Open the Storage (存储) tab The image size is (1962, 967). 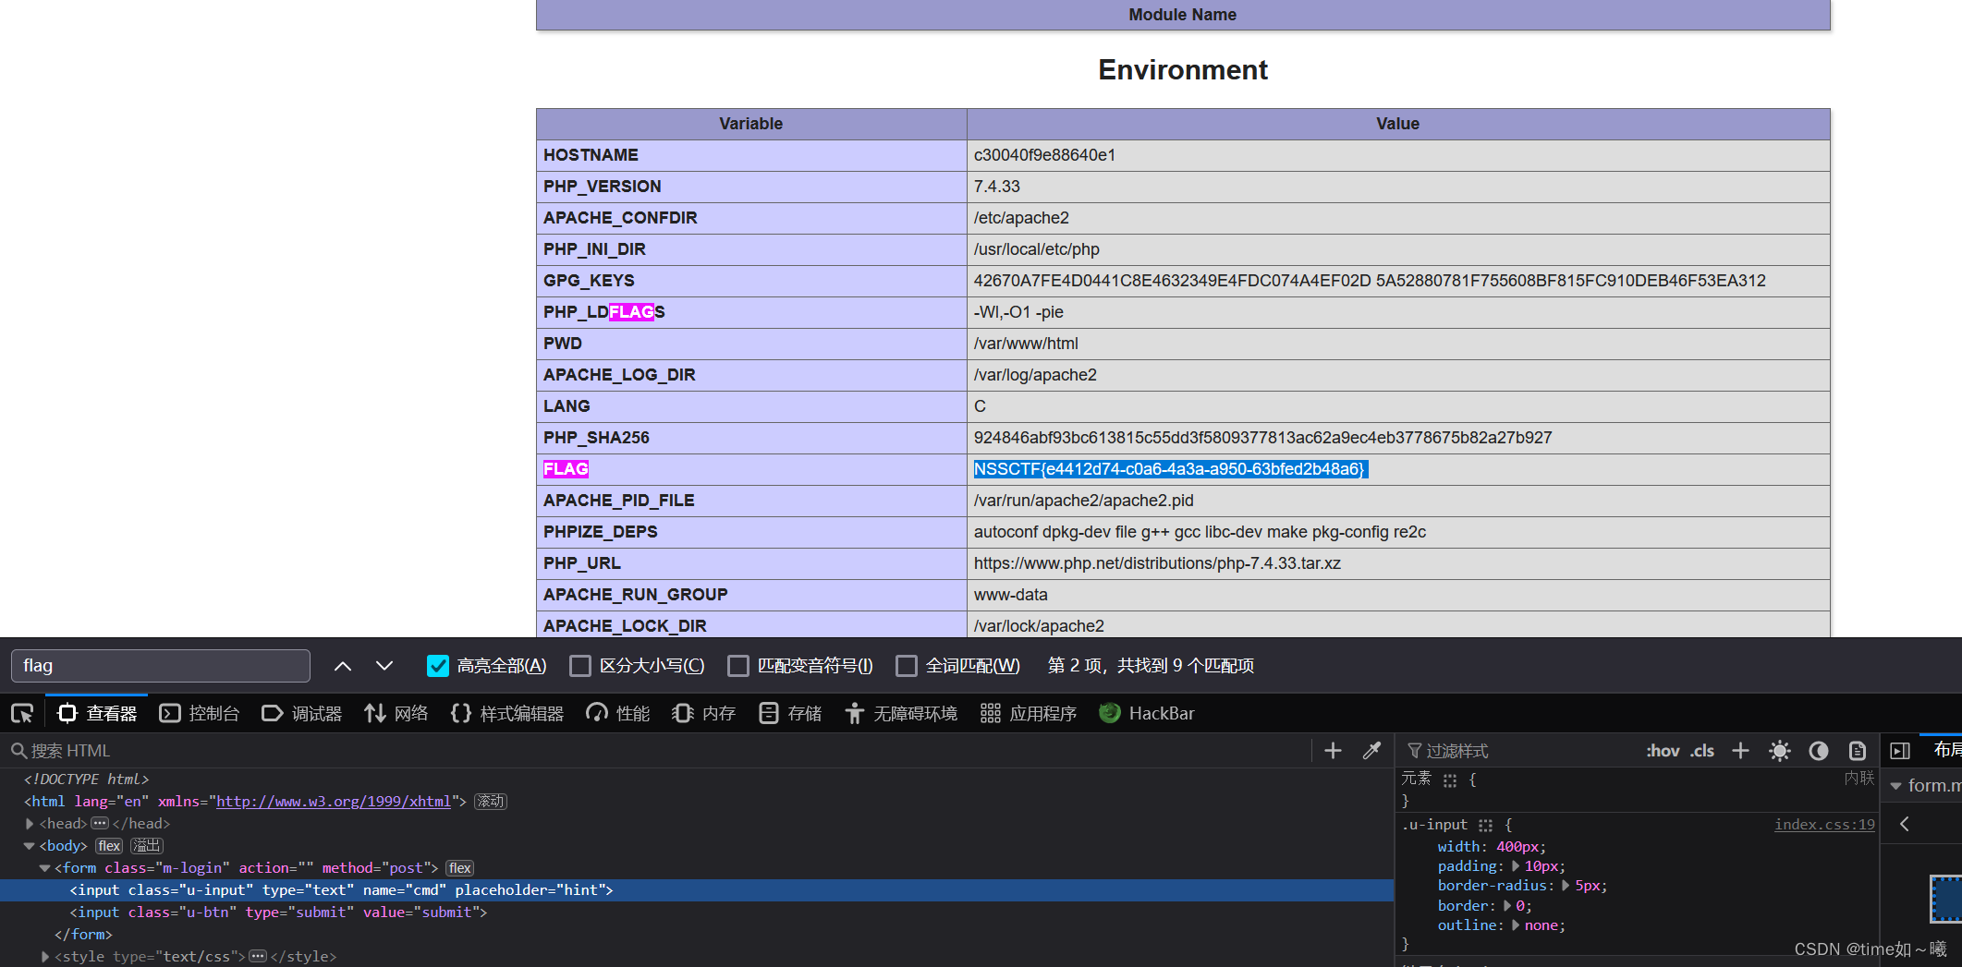pyautogui.click(x=789, y=713)
